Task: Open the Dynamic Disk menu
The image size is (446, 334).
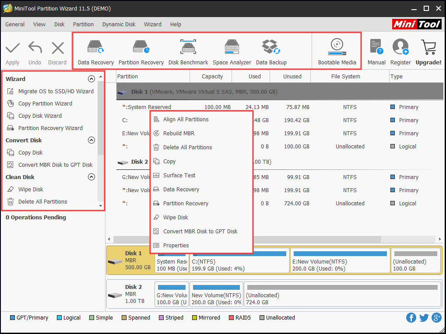Action: [119, 25]
